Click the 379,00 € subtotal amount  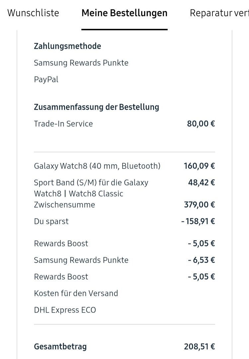click(199, 204)
